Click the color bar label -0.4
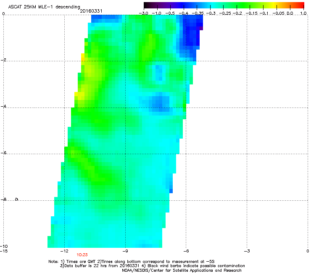The image size is (311, 273). (x=184, y=13)
